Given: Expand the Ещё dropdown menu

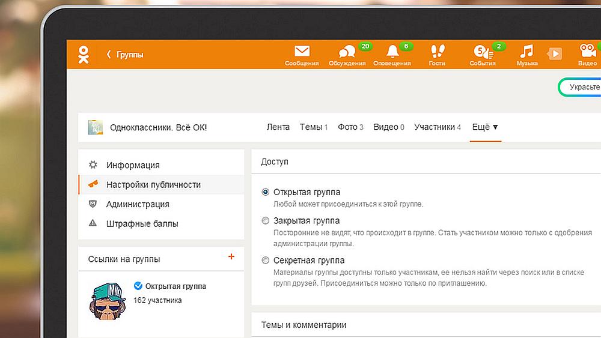Looking at the screenshot, I should pyautogui.click(x=485, y=127).
